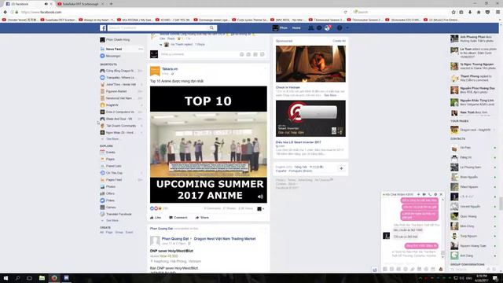The image size is (503, 283).
Task: Create a Group from the Create section
Action: 119,233
